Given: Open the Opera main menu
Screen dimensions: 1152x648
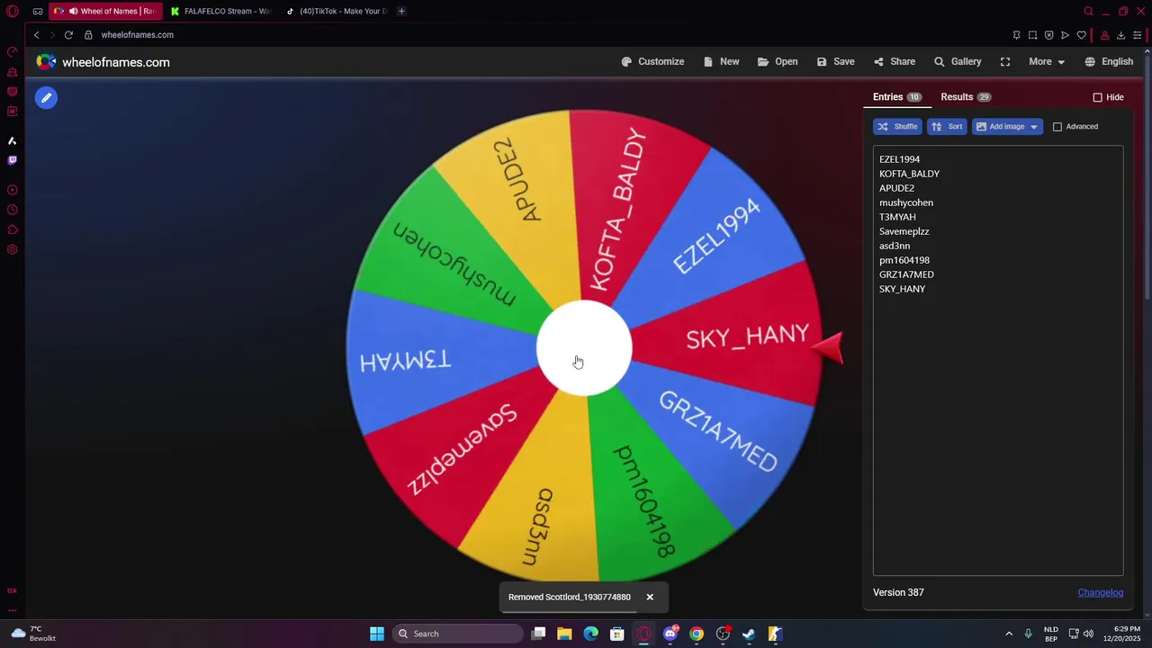Looking at the screenshot, I should (12, 12).
